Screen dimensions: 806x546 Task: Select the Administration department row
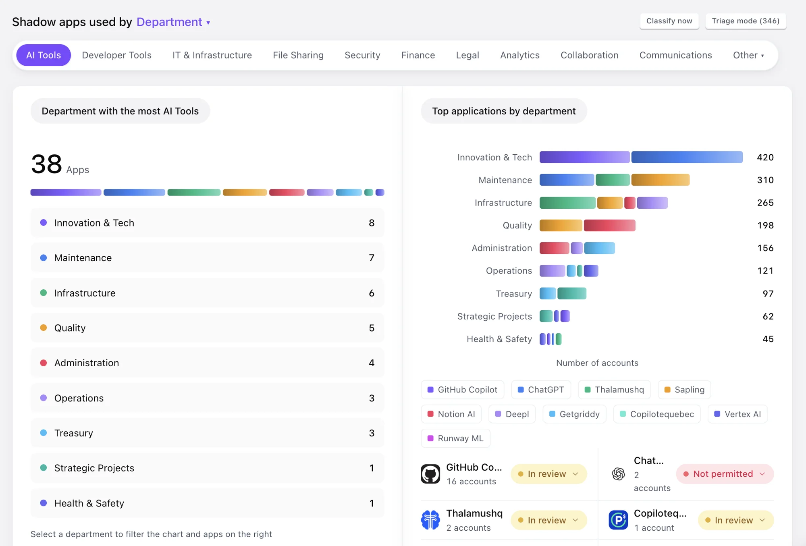(208, 363)
